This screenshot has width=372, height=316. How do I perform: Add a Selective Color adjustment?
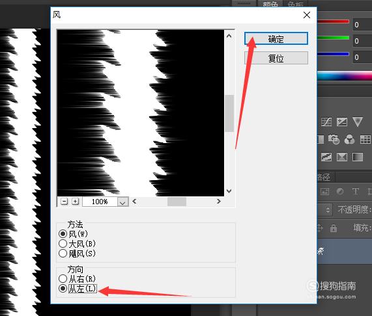342,157
